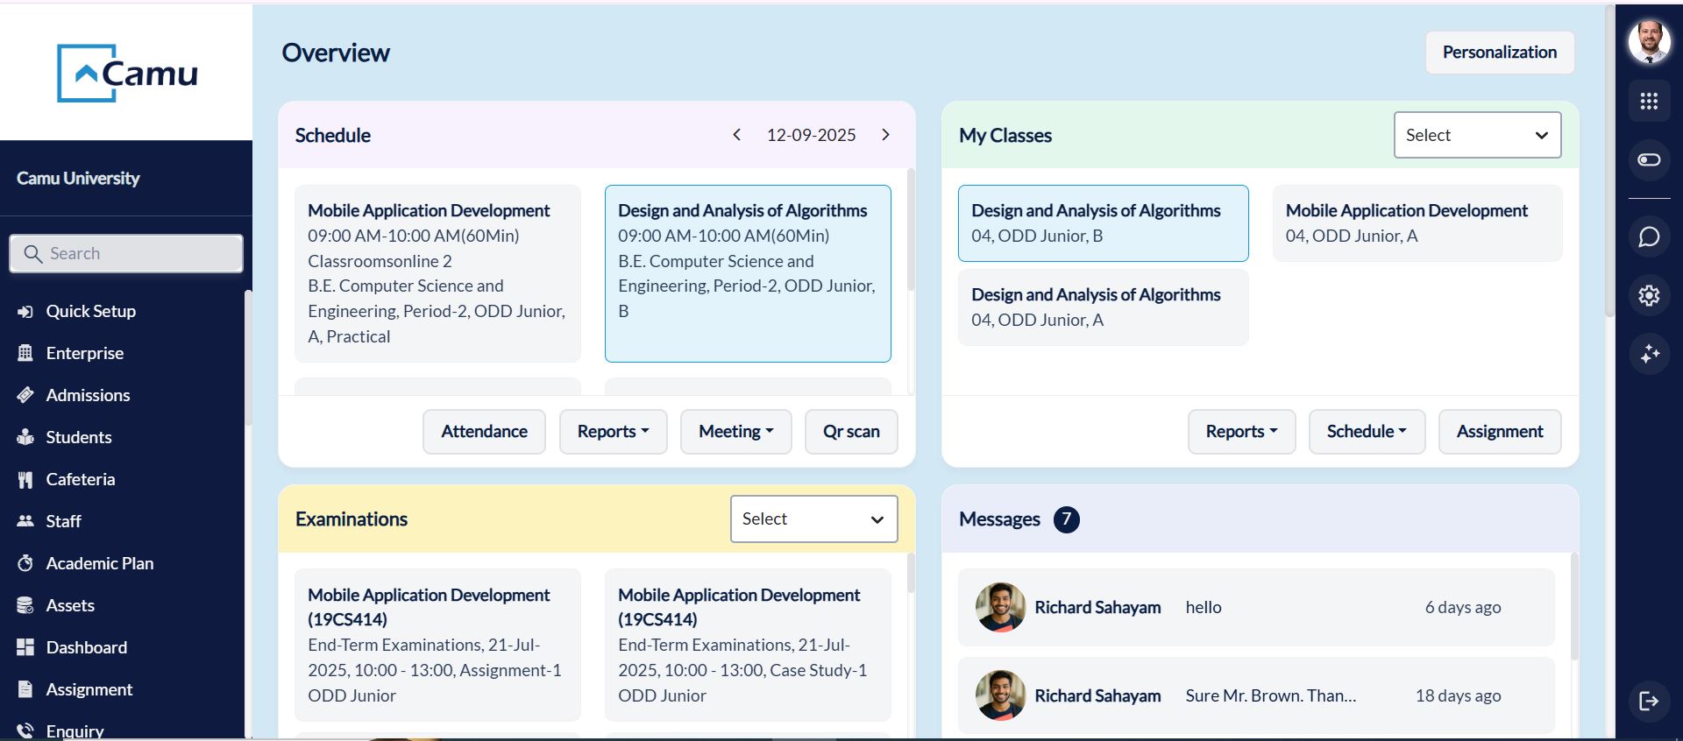This screenshot has width=1683, height=741.
Task: Toggle the switch in right sidebar
Action: click(1649, 159)
